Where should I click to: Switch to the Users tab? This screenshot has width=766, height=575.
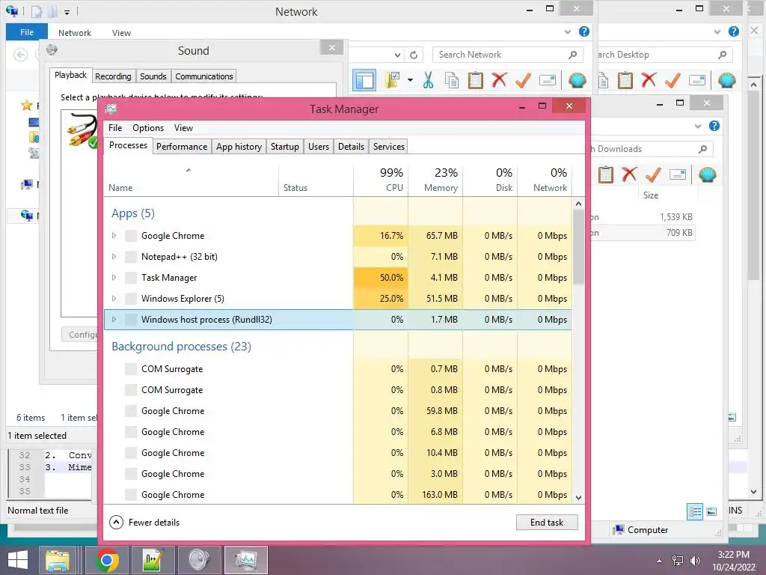point(319,147)
